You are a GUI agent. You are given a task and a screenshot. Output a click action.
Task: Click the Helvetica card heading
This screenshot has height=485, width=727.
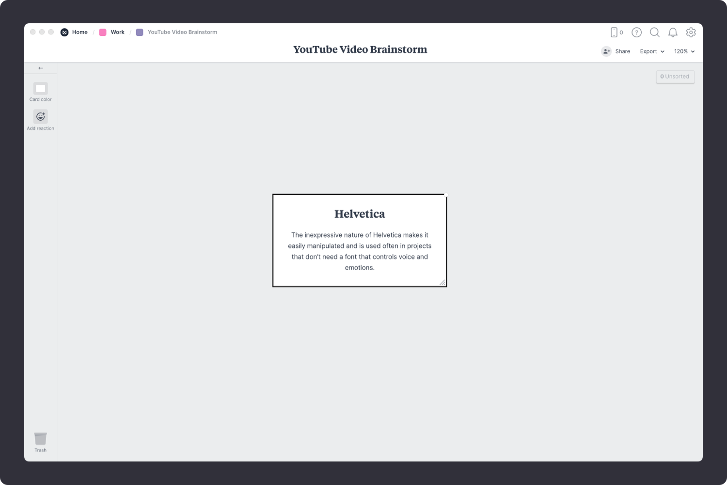click(360, 214)
